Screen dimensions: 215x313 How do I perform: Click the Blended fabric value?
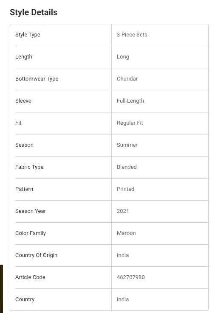(127, 167)
